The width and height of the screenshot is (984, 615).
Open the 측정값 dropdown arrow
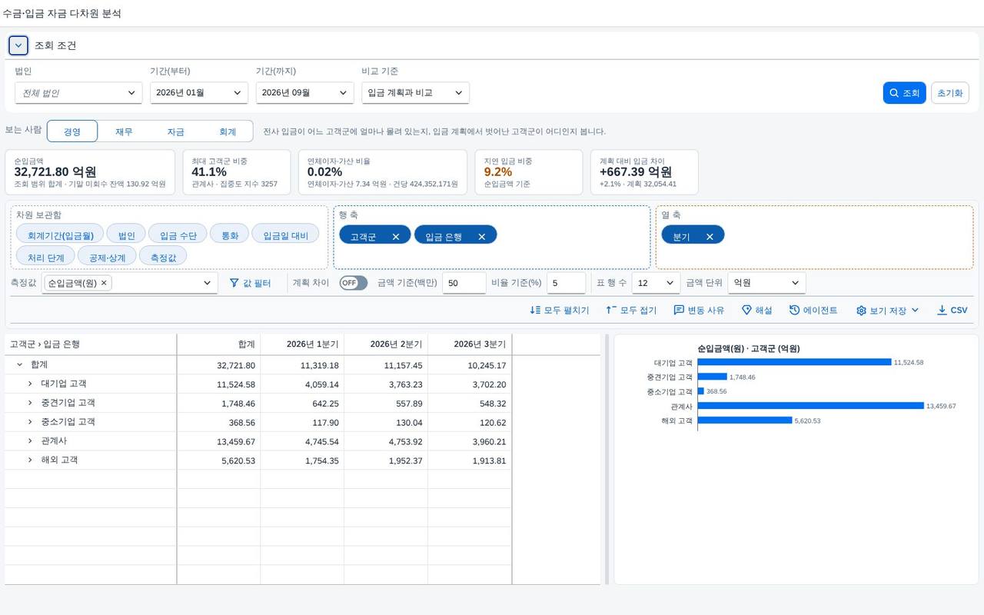pos(207,283)
